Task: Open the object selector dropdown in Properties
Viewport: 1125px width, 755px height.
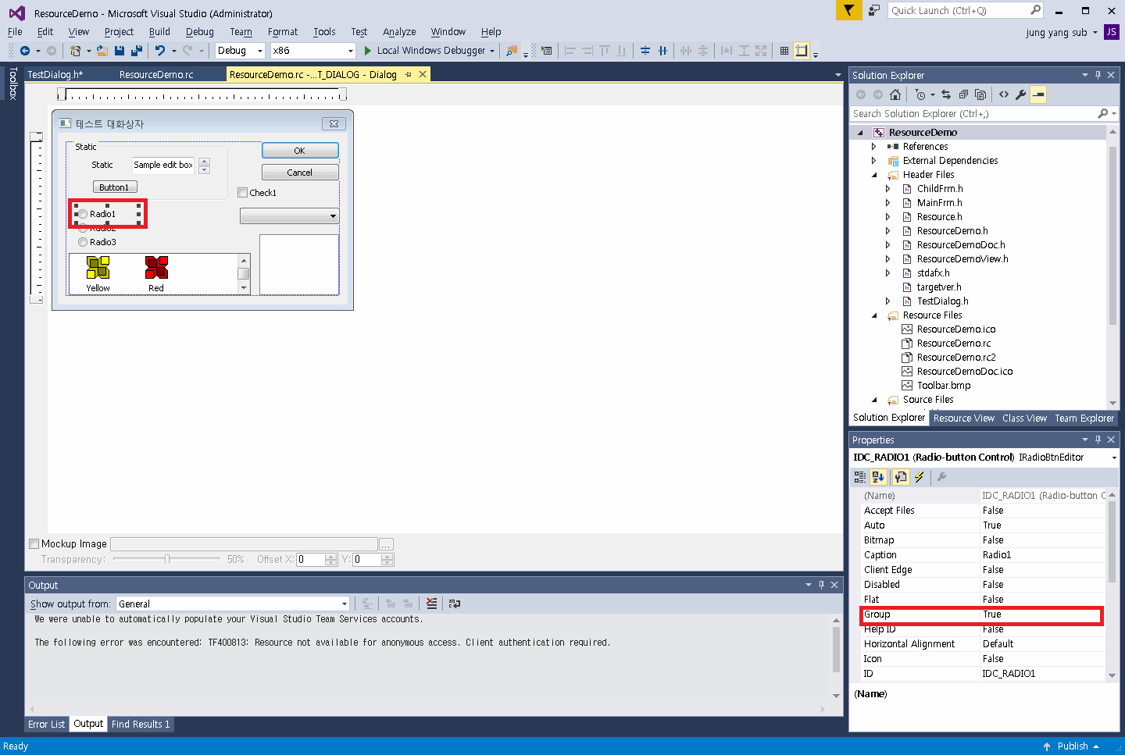Action: click(x=1113, y=458)
